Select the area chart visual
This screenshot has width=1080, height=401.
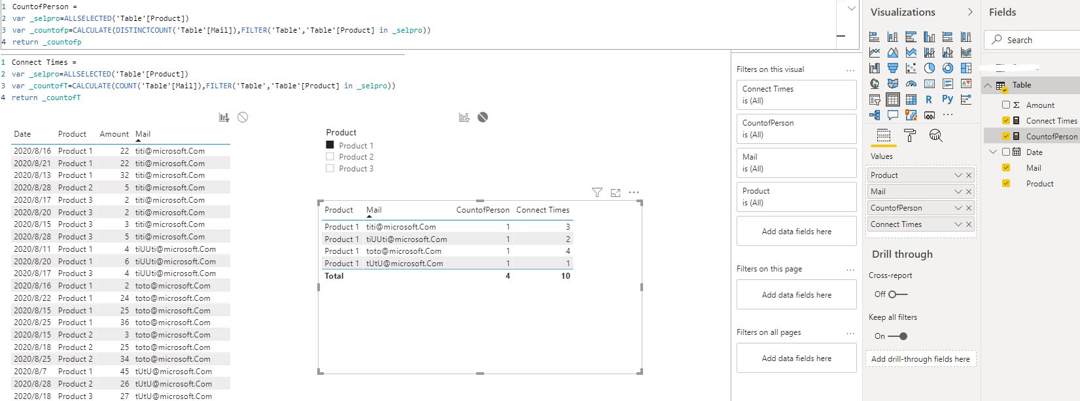[x=892, y=52]
